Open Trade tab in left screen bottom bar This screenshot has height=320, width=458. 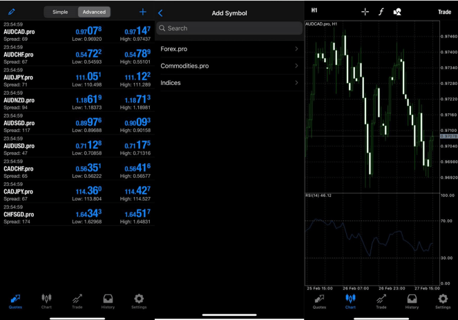click(77, 301)
